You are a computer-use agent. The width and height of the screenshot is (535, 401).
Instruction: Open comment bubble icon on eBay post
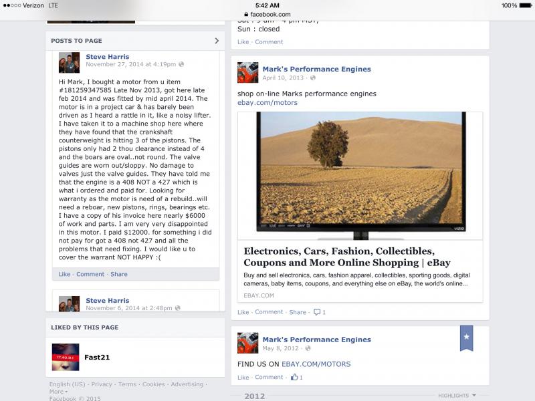tap(317, 312)
